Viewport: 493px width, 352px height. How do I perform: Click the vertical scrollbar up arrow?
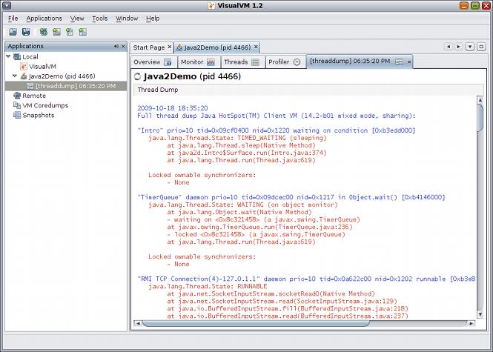coord(480,100)
